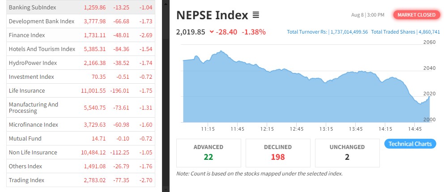Click the vertical scrollbar beside index list
The height and width of the screenshot is (192, 447).
pyautogui.click(x=166, y=90)
